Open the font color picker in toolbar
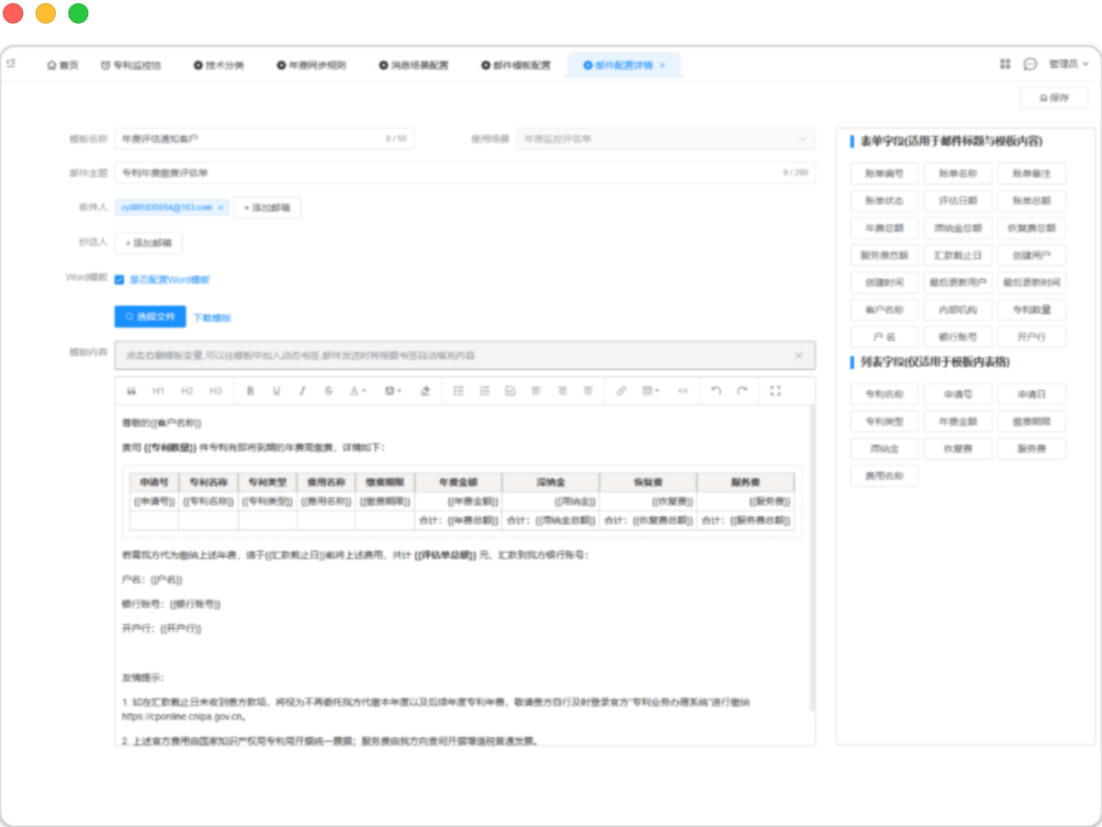 tap(357, 391)
